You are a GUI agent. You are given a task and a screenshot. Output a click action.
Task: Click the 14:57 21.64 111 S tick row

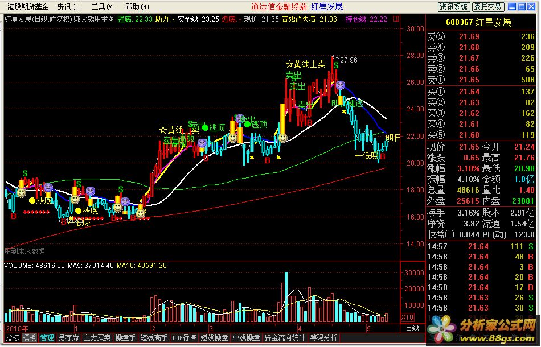[481, 246]
